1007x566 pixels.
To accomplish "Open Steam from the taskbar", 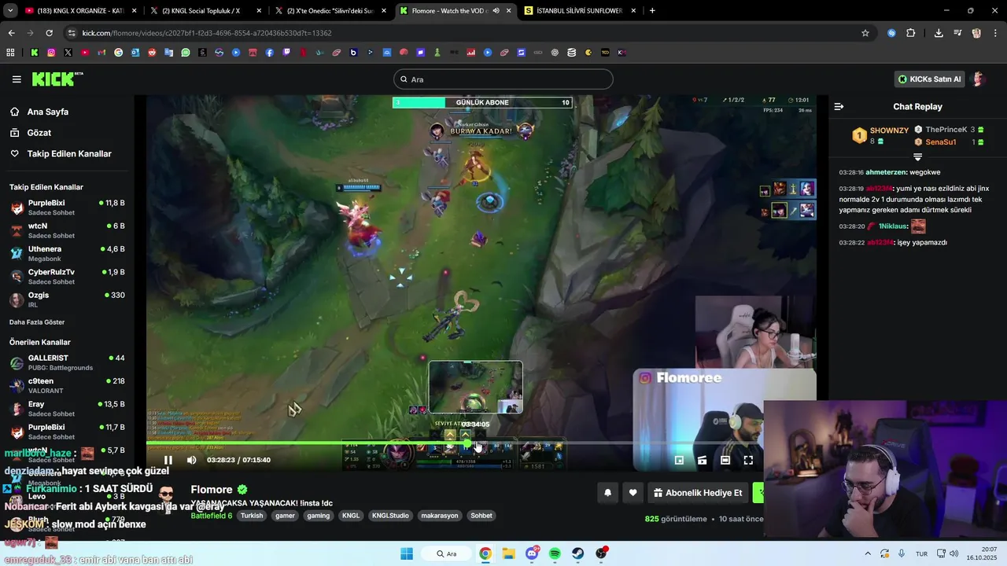I will (578, 553).
